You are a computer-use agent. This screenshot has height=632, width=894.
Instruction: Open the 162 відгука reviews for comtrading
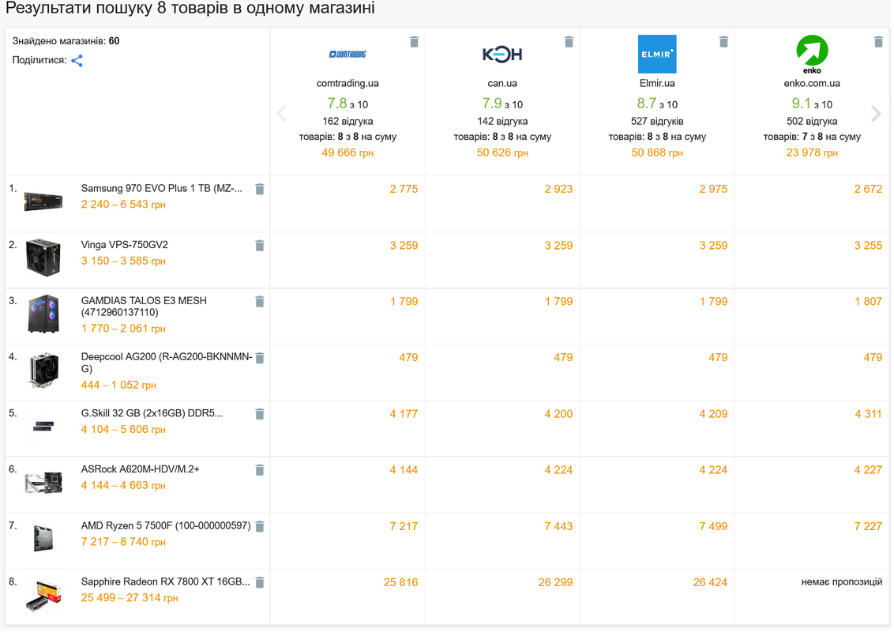(348, 122)
